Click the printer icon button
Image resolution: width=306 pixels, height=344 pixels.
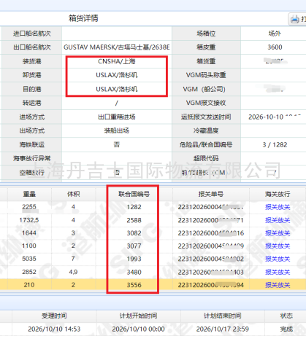(297, 19)
